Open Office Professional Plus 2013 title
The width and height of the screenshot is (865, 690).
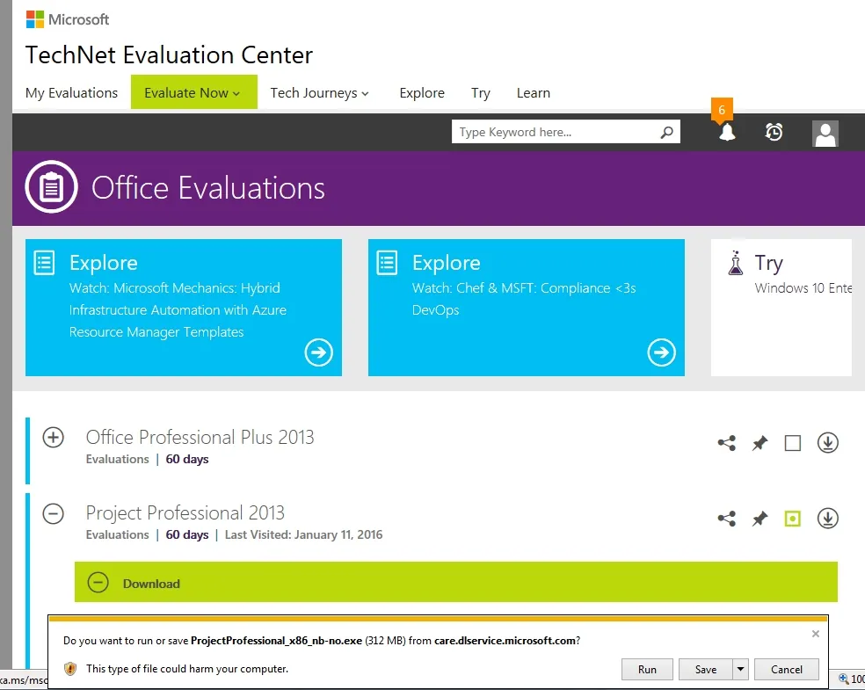pos(200,438)
